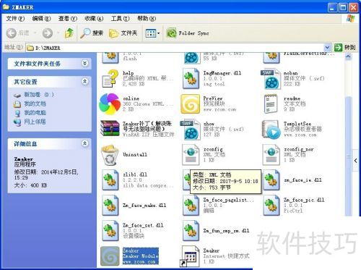
Task: Click the Uninstall file name label
Action: click(135, 154)
